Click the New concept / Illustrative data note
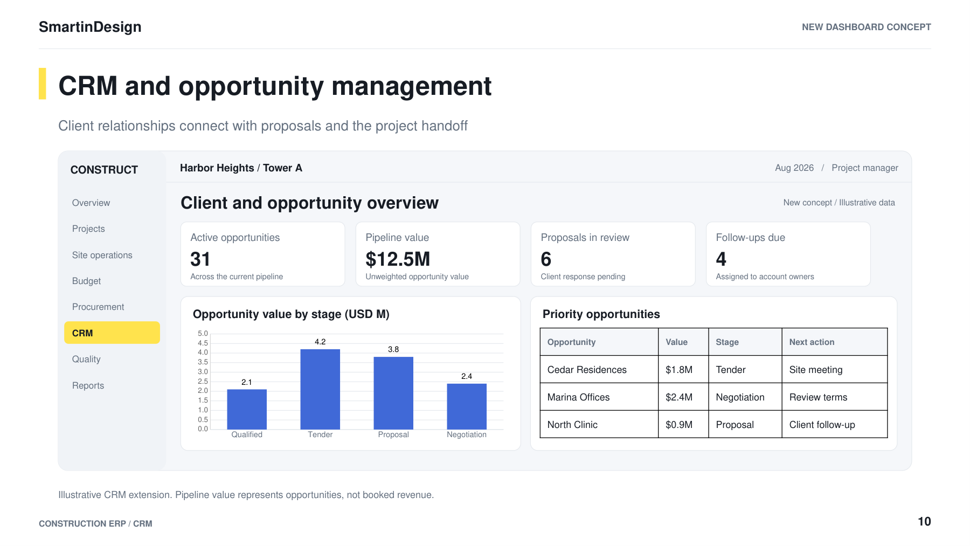 (x=839, y=203)
